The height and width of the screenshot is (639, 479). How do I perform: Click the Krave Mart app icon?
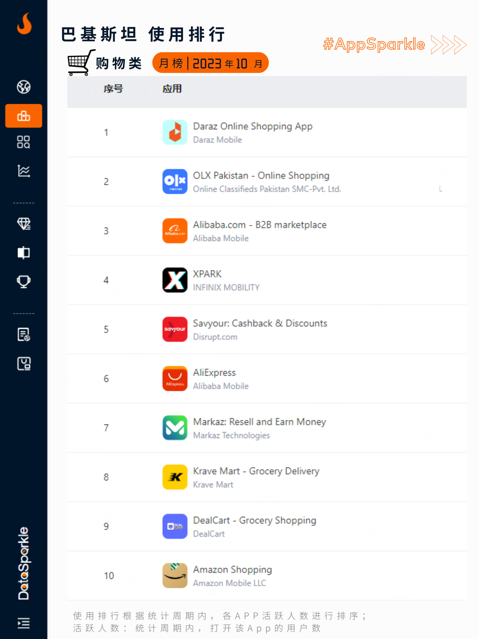click(x=175, y=477)
